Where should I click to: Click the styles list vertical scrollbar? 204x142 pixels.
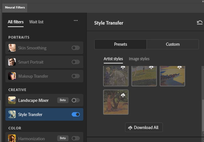click(203, 116)
